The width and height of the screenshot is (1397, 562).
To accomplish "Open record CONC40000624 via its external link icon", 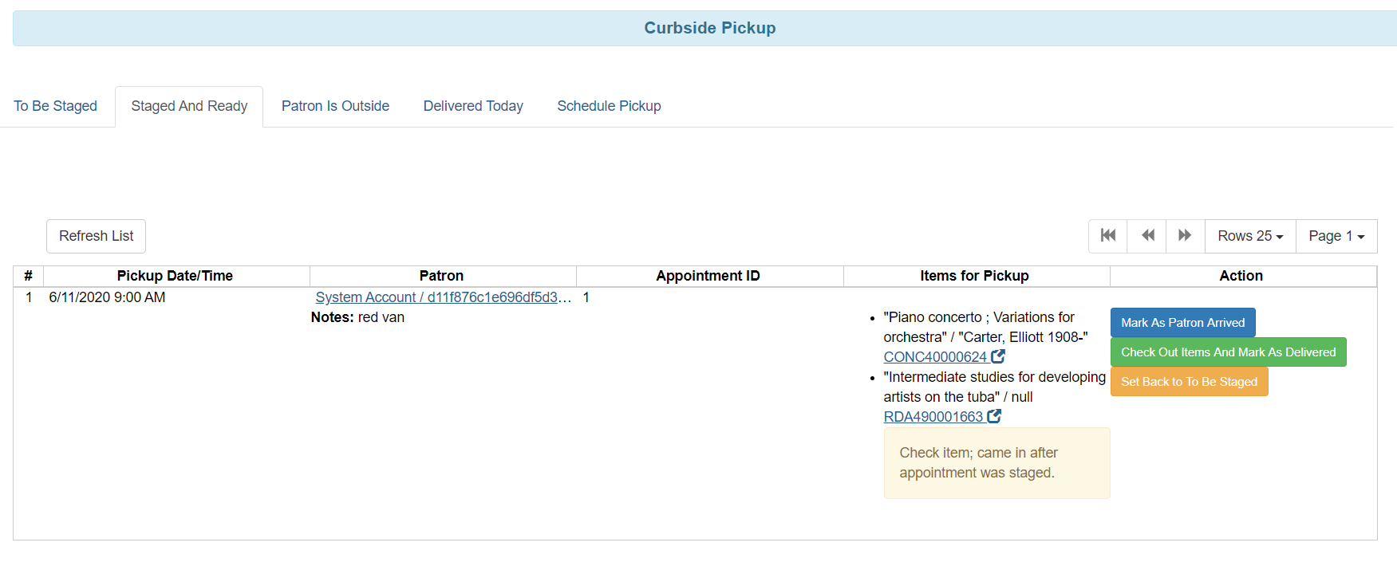I will pos(998,356).
